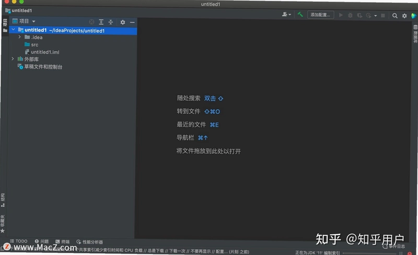418x255 pixels.
Task: Open the 结构 structure side tab
Action: (3, 200)
